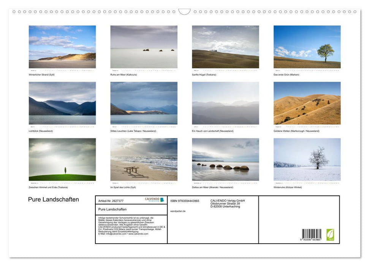
Task: Click the 'Ruhe am Meer (Kaikoura)' caption
Action: coord(124,74)
